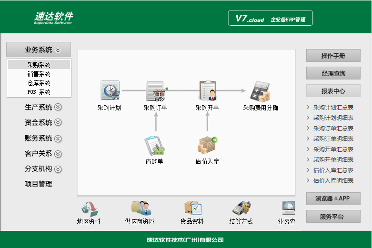Open the 采购订单 purchase order icon
This screenshot has width=372, height=248.
coord(156,91)
